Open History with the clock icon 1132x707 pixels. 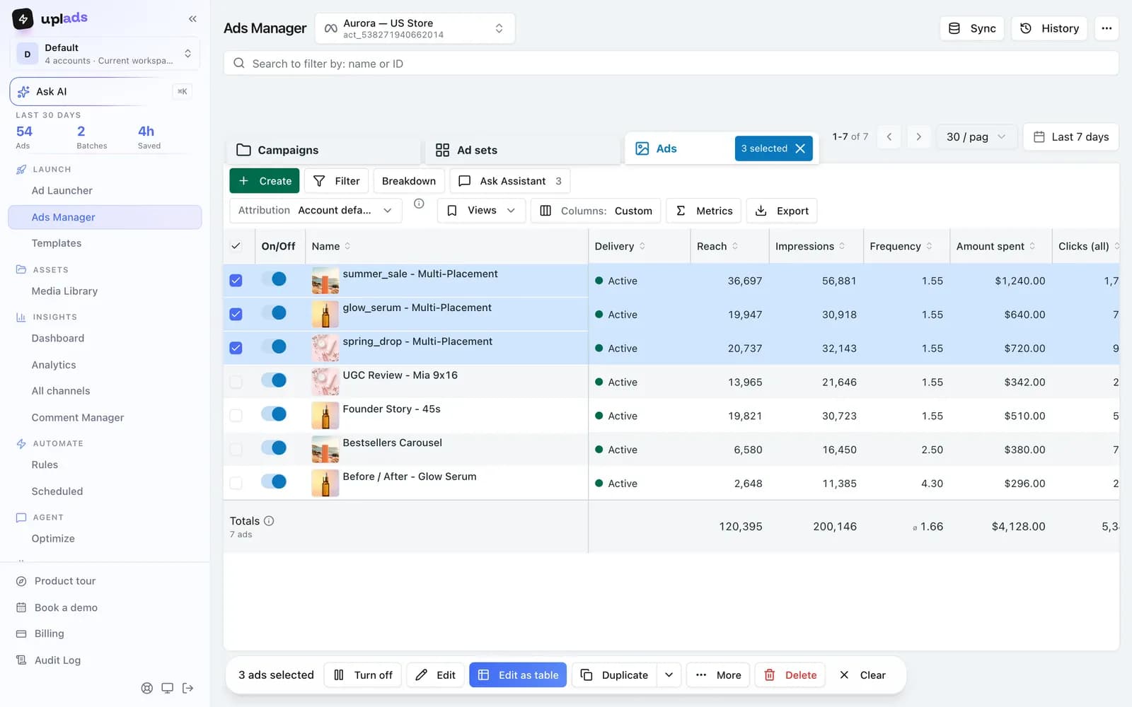point(1049,28)
